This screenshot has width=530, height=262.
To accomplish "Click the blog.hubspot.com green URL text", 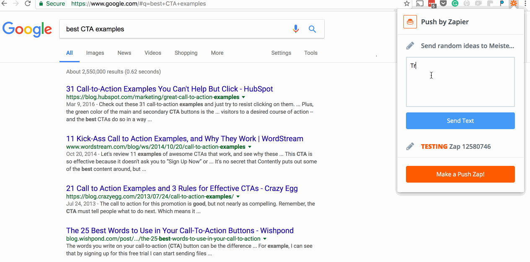I will coord(153,97).
